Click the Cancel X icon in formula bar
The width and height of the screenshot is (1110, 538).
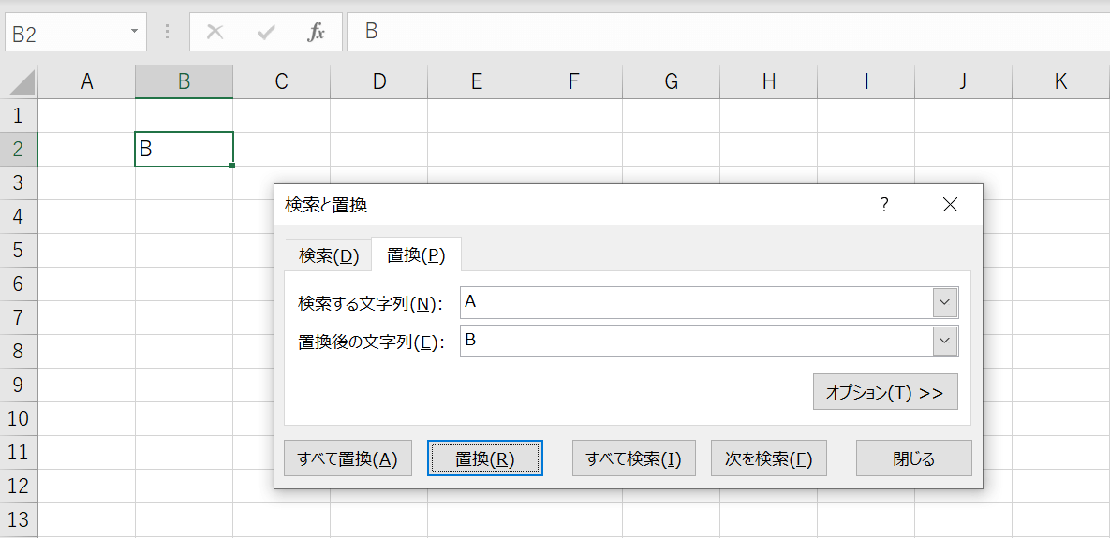(x=215, y=33)
